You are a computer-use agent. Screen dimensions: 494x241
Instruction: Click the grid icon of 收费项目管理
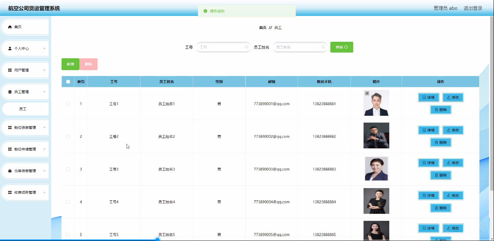(x=10, y=192)
